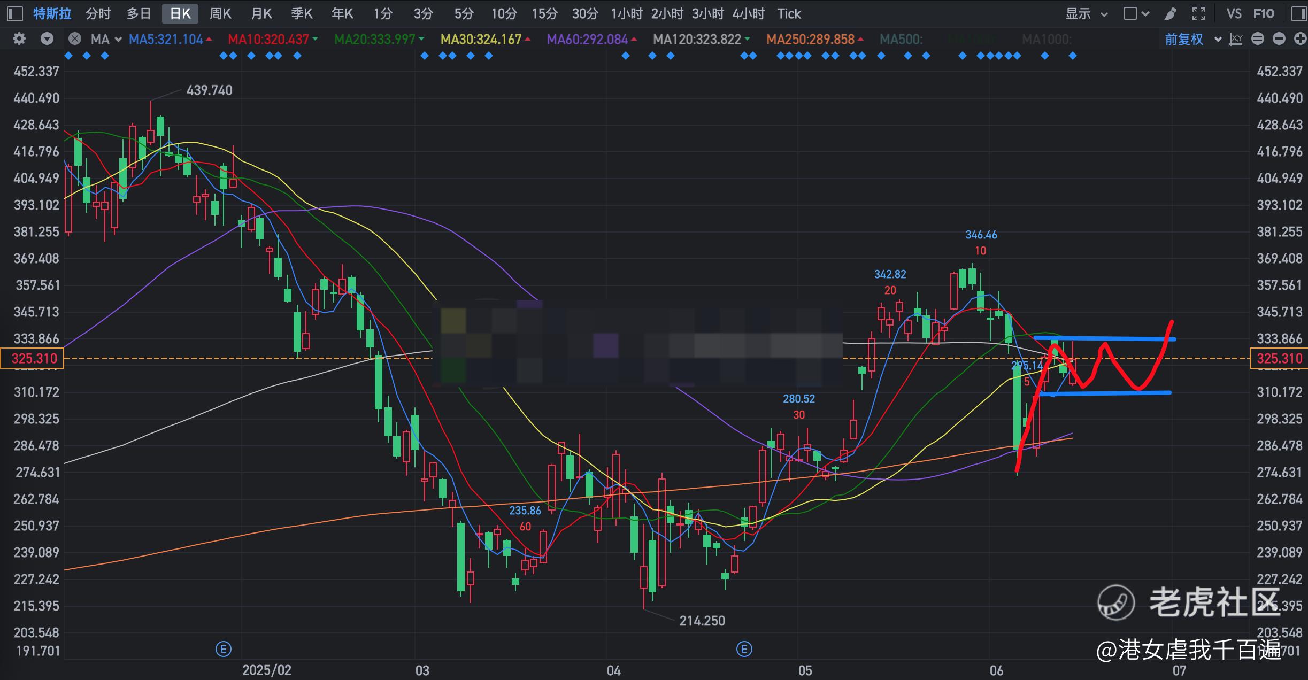The image size is (1308, 680).
Task: Reset zoom with the equals icon
Action: coord(1258,39)
